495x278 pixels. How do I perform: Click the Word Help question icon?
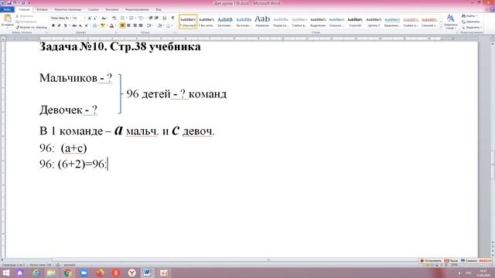click(x=492, y=9)
